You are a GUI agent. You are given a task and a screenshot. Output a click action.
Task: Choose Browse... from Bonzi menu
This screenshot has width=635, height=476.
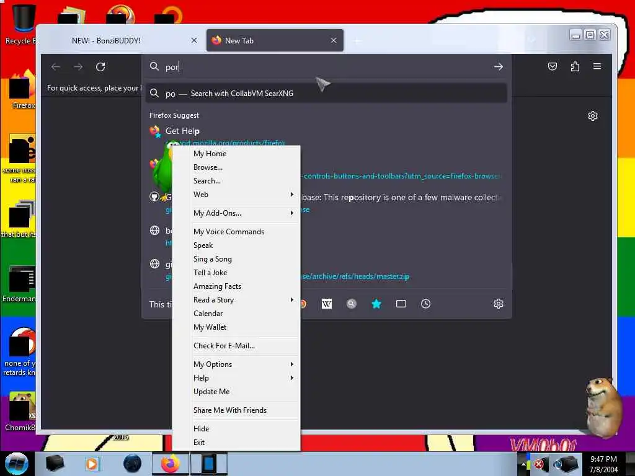(236, 167)
